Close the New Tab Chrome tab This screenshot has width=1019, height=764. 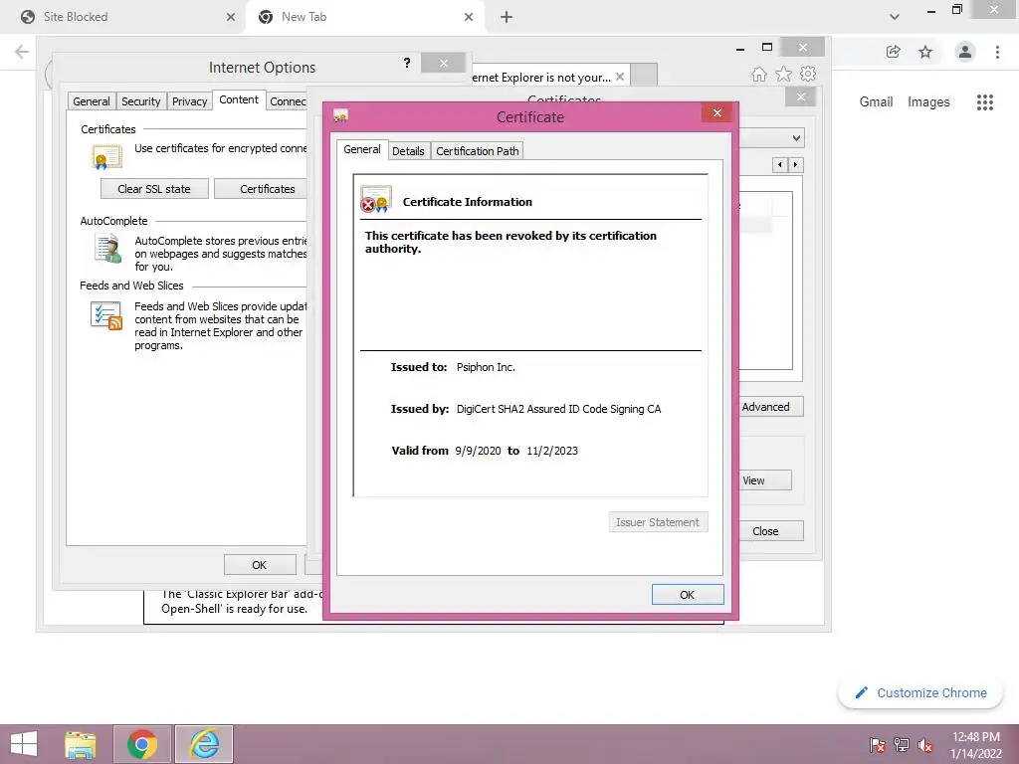[469, 17]
